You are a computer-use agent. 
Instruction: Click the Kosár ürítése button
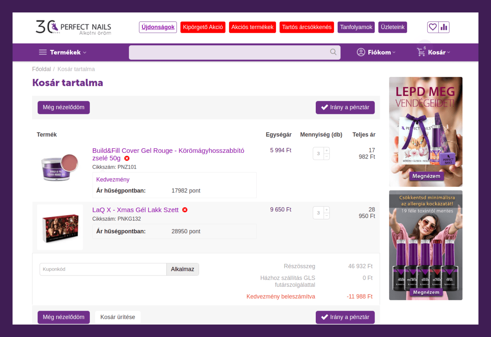point(118,317)
